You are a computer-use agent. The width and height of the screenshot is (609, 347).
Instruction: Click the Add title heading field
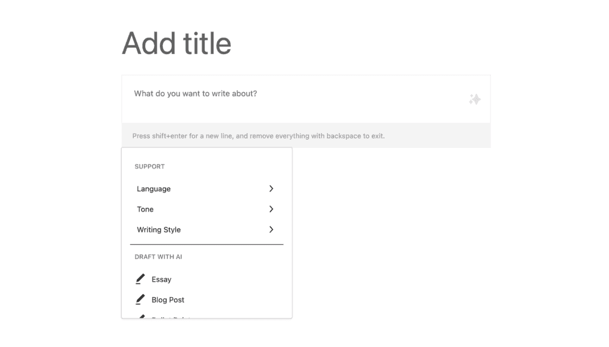pyautogui.click(x=177, y=43)
